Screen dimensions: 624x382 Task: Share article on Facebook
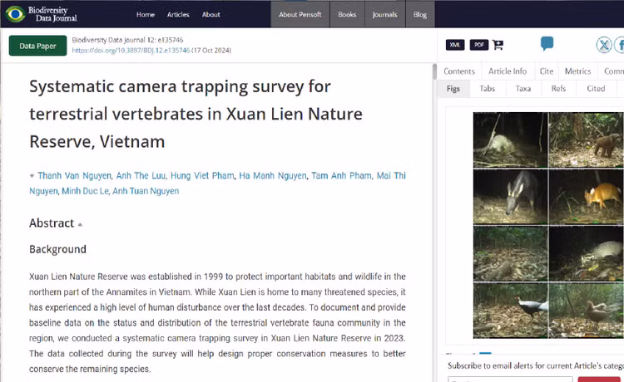(620, 45)
